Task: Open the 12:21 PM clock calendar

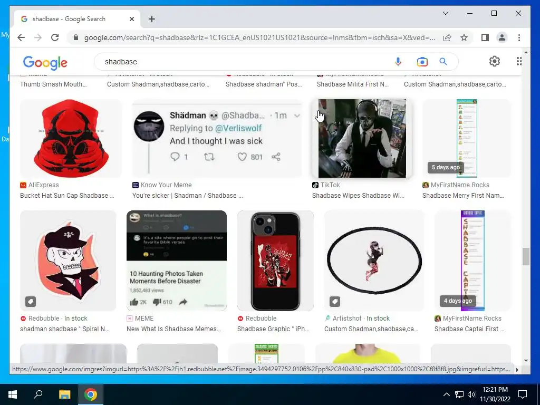Action: click(x=495, y=394)
